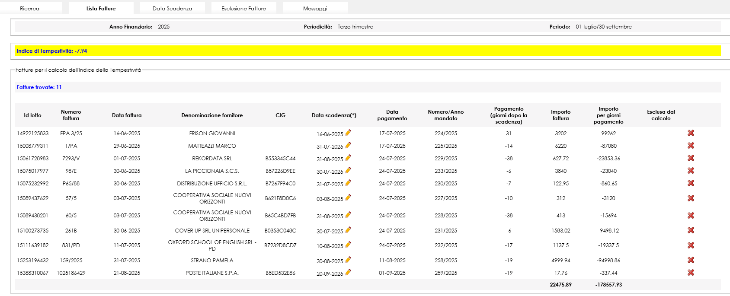The width and height of the screenshot is (730, 296).
Task: Edit due date for FRISON GIOVANNI invoice
Action: pyautogui.click(x=348, y=133)
